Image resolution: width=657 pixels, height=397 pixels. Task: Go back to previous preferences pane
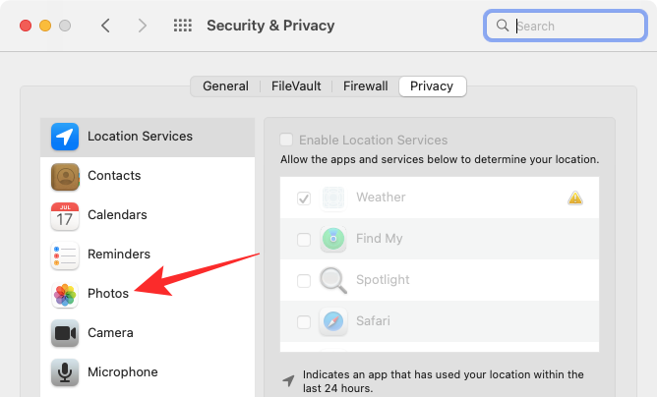click(105, 26)
